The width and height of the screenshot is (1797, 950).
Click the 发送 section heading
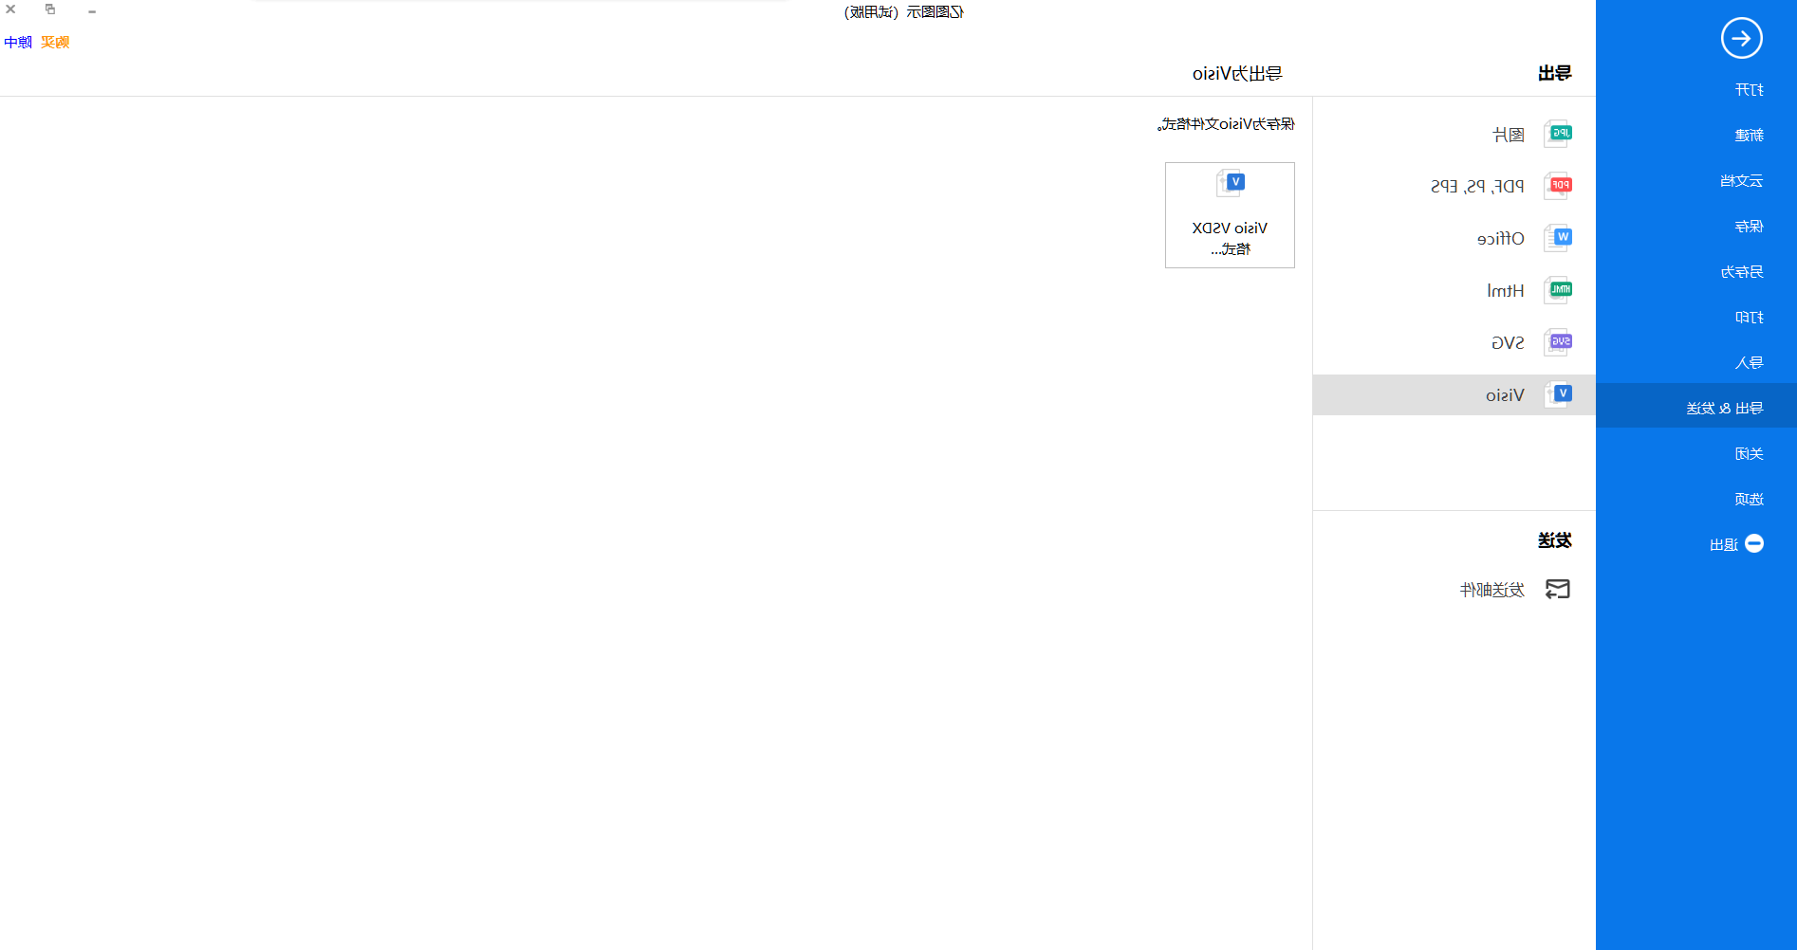[x=1554, y=540]
